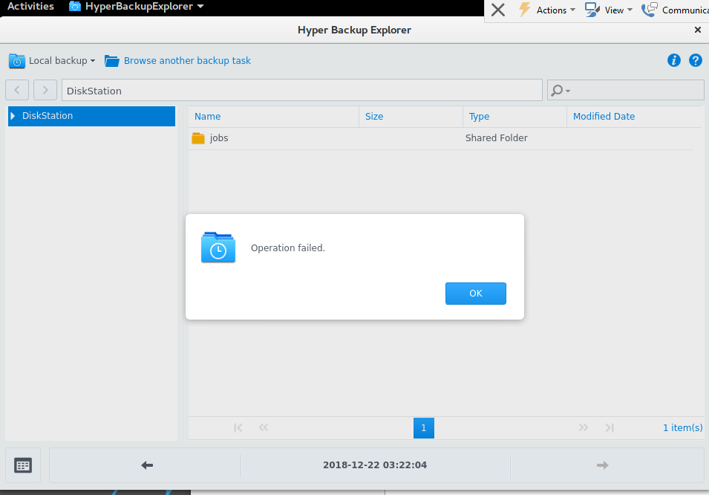Close the Hyper Backup Explorer window
Image resolution: width=709 pixels, height=495 pixels.
tap(698, 30)
